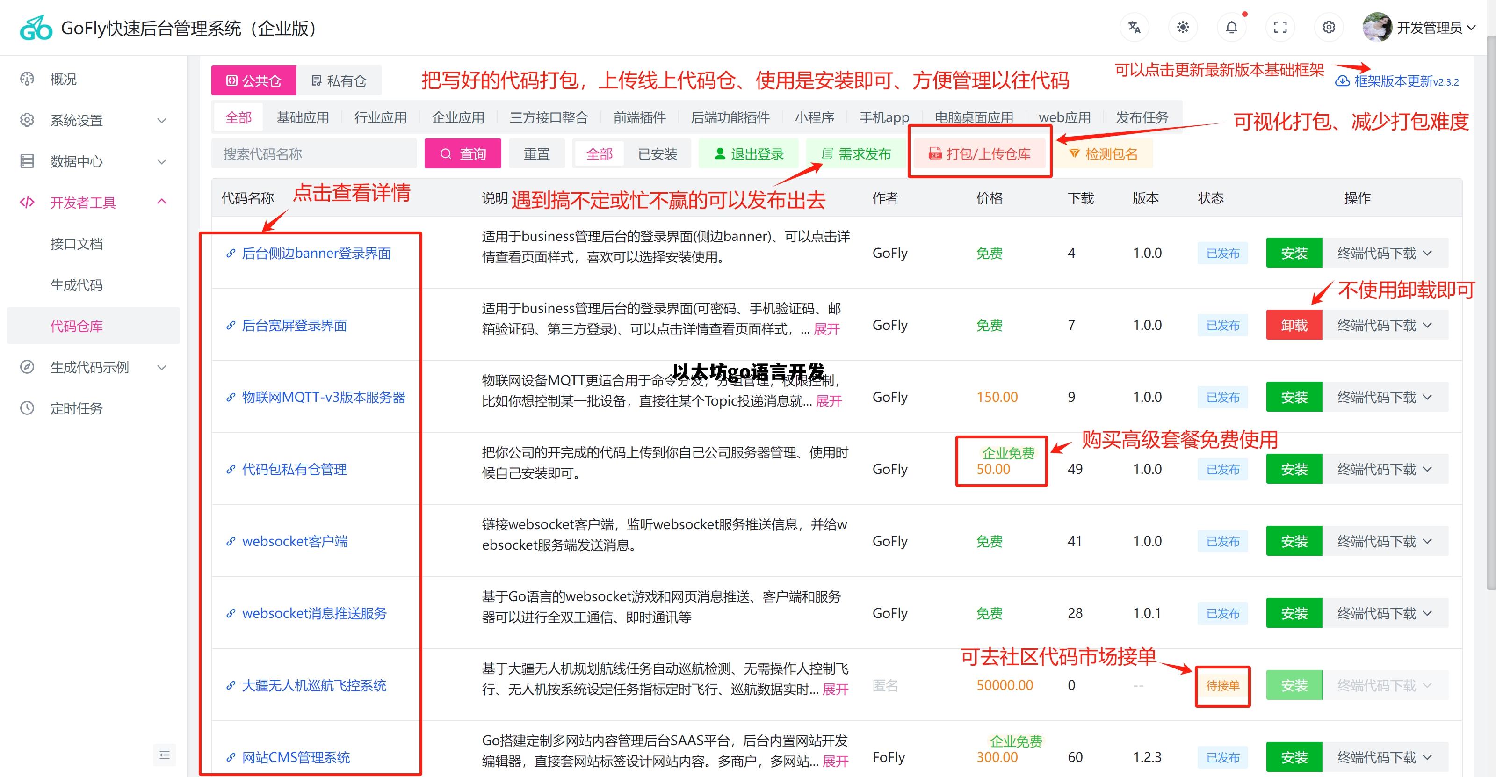Open the 生成代码 sidebar item
The width and height of the screenshot is (1496, 777).
(x=94, y=285)
